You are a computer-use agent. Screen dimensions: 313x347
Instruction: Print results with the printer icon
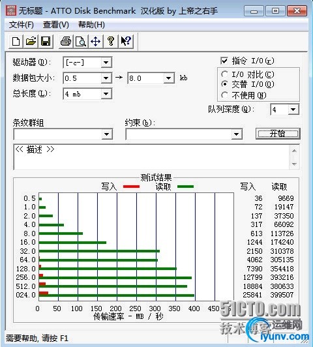pyautogui.click(x=66, y=41)
